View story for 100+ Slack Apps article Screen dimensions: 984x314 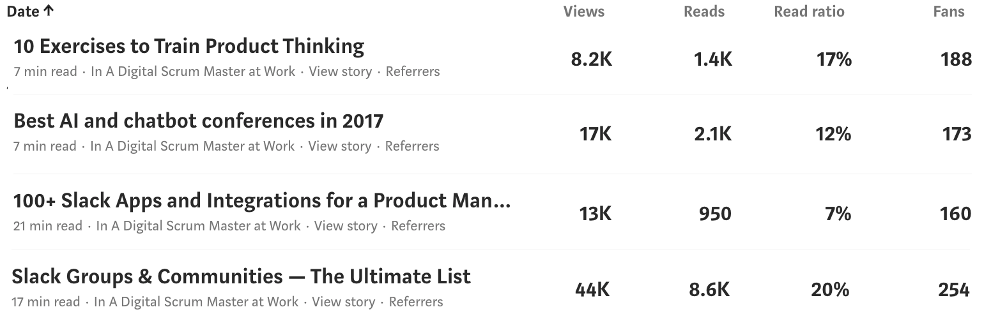tap(346, 226)
